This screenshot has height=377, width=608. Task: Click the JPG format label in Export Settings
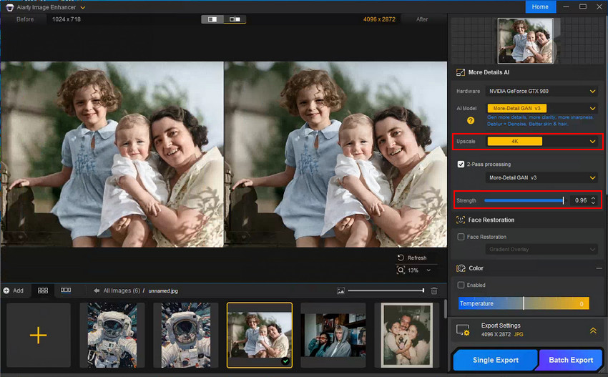click(x=519, y=334)
